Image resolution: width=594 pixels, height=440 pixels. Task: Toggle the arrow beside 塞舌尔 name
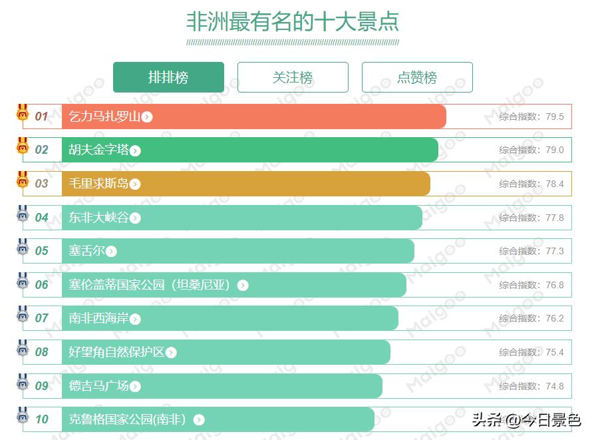click(x=112, y=251)
